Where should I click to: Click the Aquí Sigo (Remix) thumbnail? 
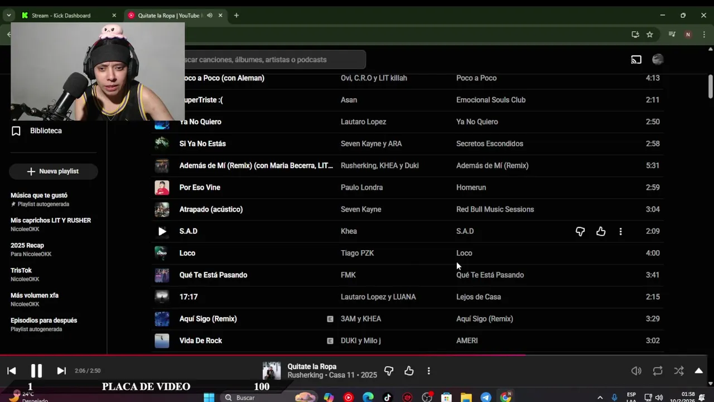point(162,319)
